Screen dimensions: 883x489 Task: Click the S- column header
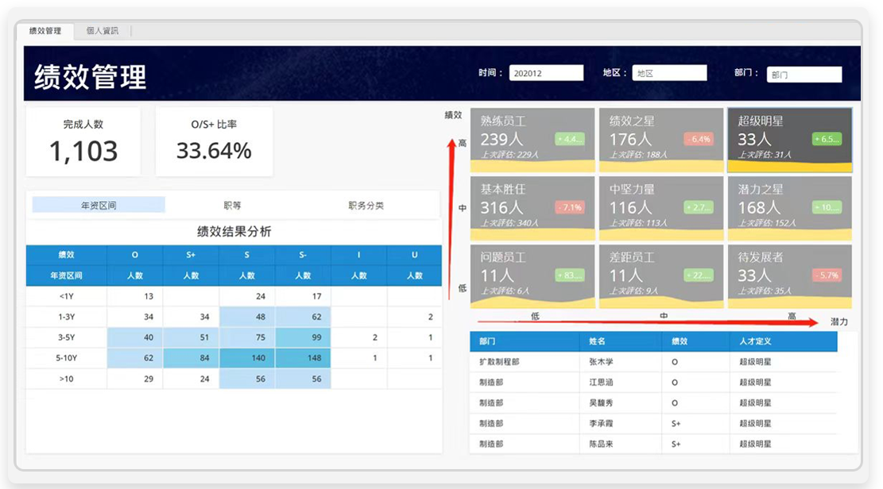tap(303, 255)
